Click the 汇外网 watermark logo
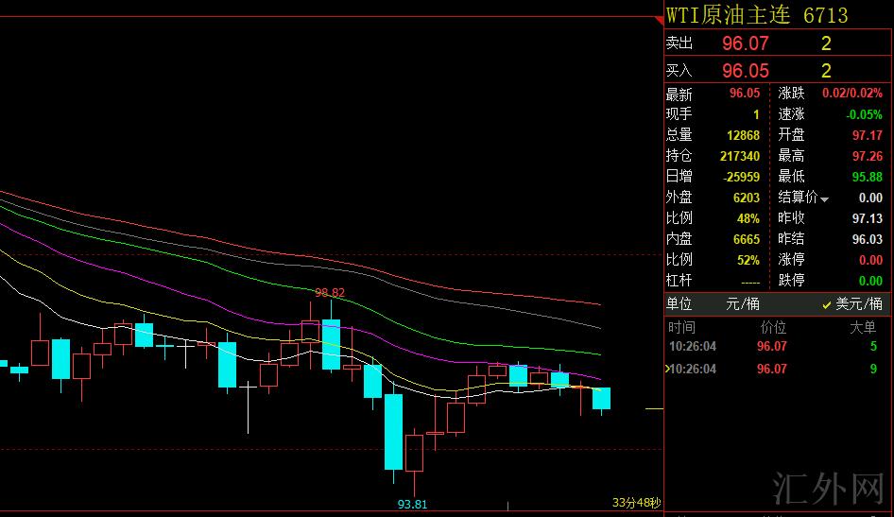Image resolution: width=894 pixels, height=517 pixels. (x=828, y=488)
